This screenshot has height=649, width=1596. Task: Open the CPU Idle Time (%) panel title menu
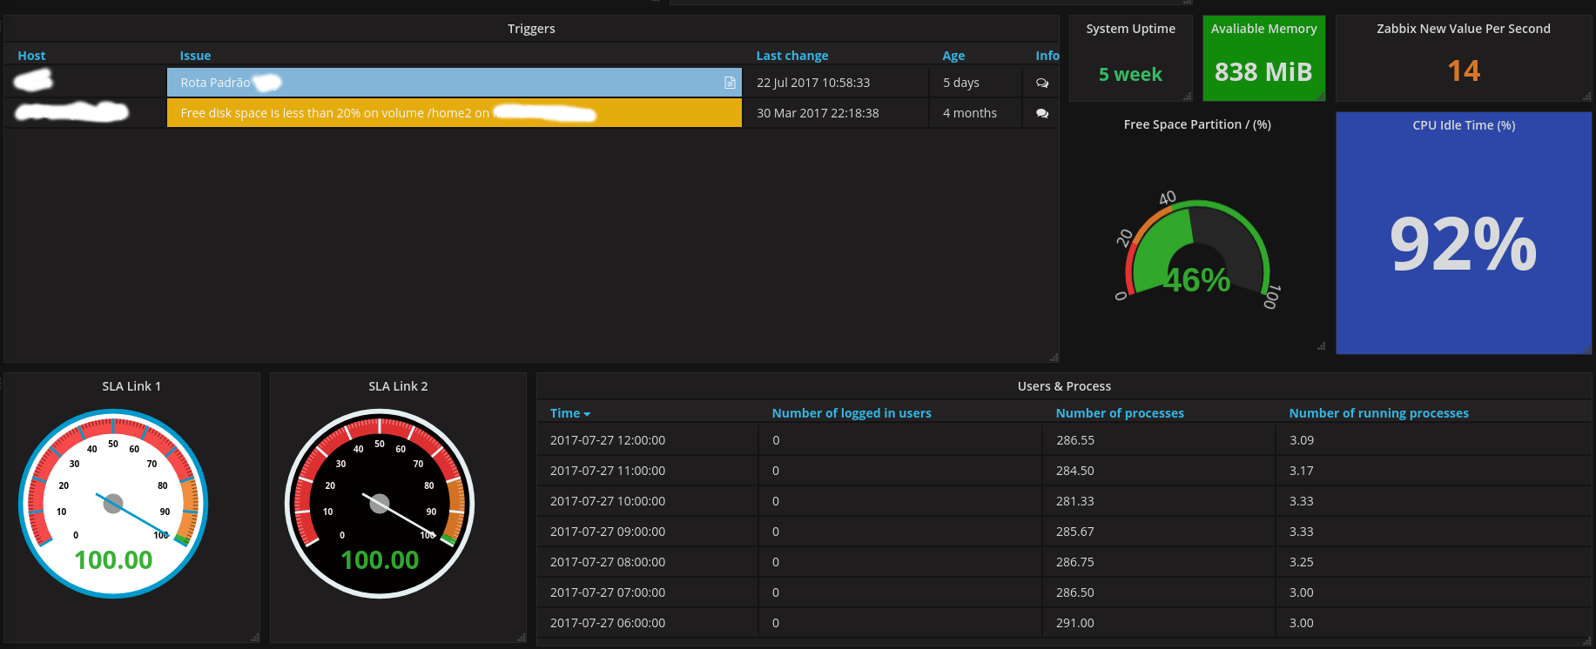[1464, 125]
